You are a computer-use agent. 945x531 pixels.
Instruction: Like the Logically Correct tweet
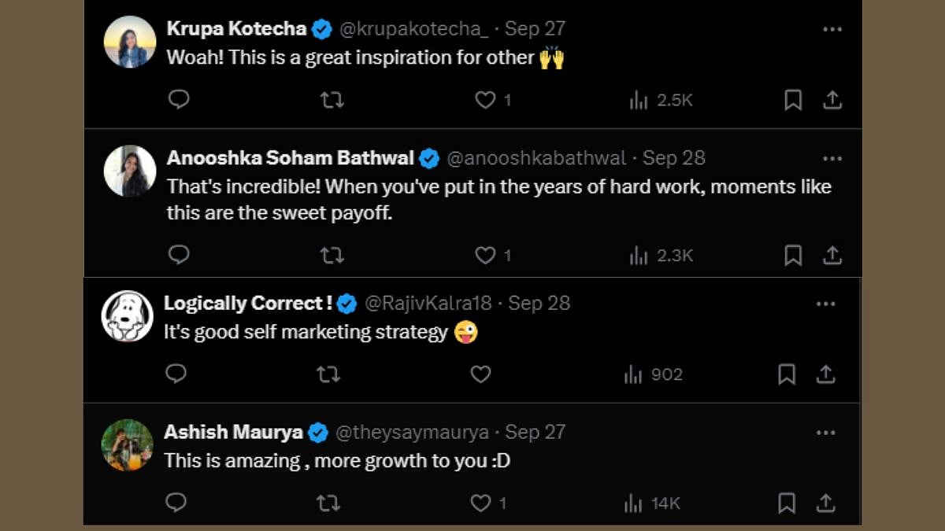480,374
